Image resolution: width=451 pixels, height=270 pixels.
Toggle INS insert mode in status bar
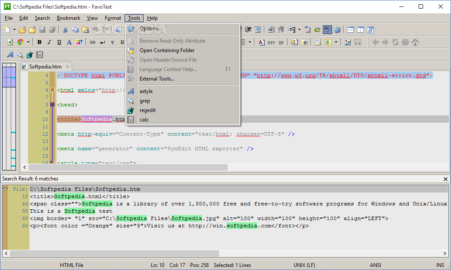coord(440,265)
